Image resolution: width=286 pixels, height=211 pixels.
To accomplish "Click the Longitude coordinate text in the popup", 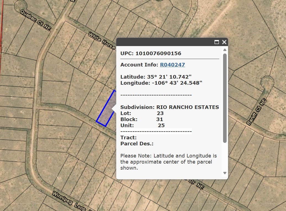I will 161,82.
